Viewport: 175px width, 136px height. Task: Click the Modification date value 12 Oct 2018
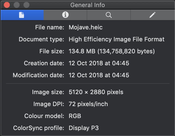[x=99, y=75]
